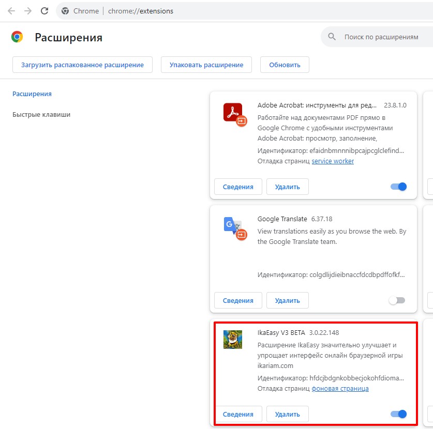Open the фоновая страница debug link
This screenshot has width=433, height=429.
click(x=340, y=389)
